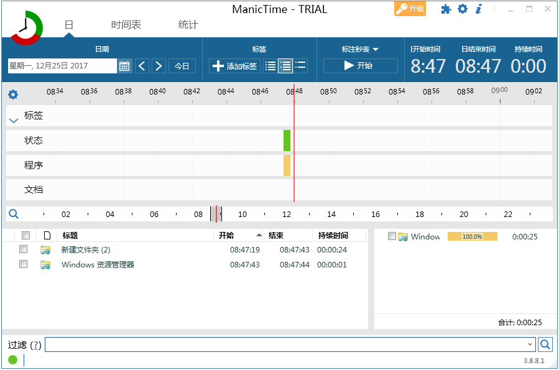The height and width of the screenshot is (370, 559).
Task: Sort by 开始 column header
Action: point(226,235)
